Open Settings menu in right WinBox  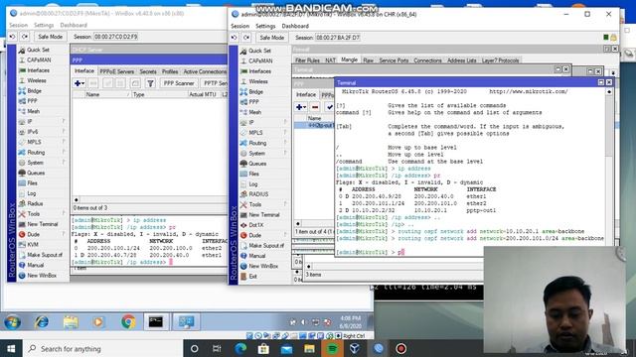click(265, 26)
